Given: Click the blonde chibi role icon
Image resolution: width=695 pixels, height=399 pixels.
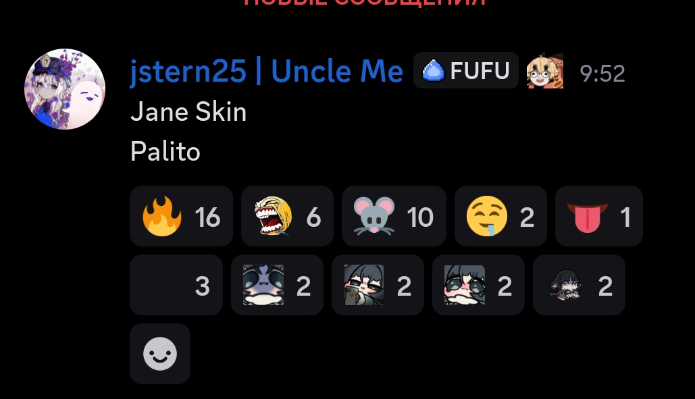Looking at the screenshot, I should coord(545,70).
